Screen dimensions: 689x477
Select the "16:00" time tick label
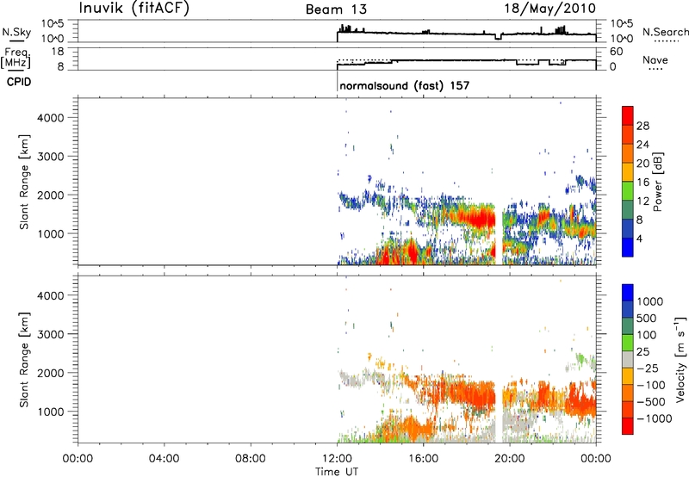point(423,459)
